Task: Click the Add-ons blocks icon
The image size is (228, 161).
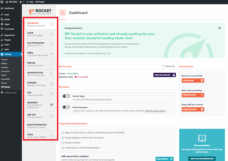Action: [52, 116]
